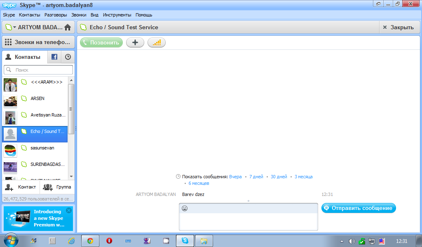Click the ARTYOM BADALYAN sender name in the chat

tap(156, 194)
